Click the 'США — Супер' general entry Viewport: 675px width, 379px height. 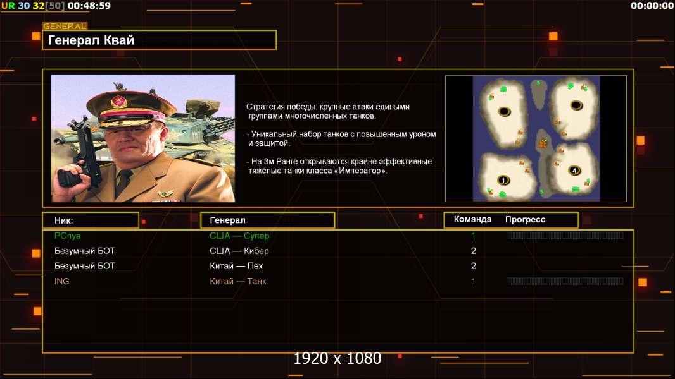(239, 236)
